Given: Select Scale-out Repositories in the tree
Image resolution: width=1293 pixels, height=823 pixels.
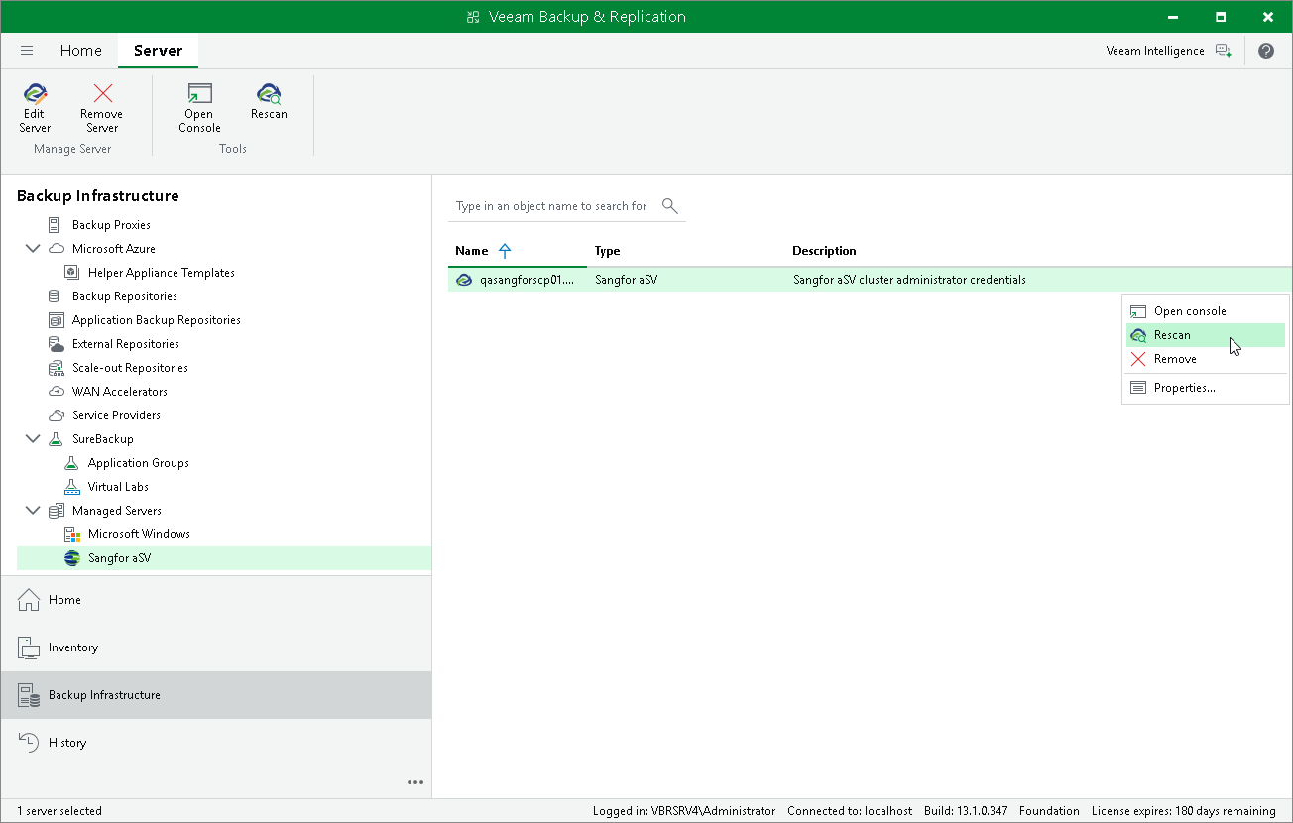Looking at the screenshot, I should click(130, 368).
